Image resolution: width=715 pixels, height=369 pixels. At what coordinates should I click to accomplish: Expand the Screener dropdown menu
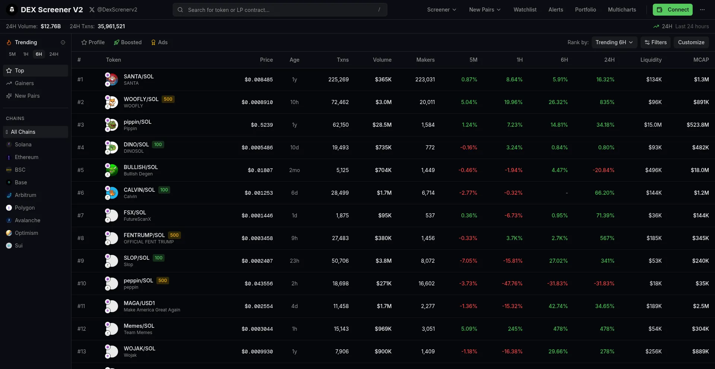(x=441, y=10)
